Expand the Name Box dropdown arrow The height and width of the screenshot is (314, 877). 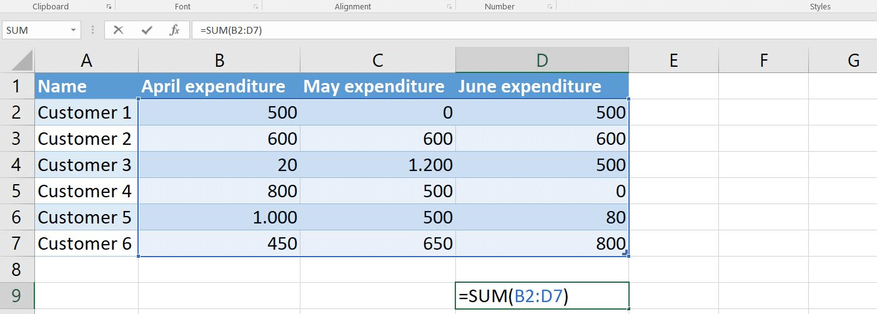[x=74, y=30]
